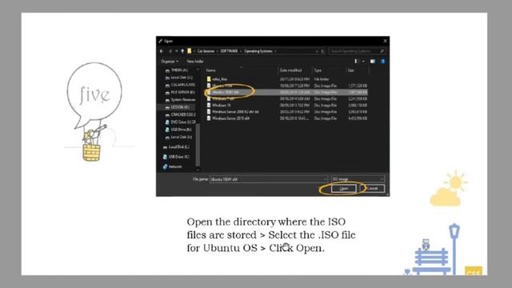Click Operating Systems breadcrumb segment
Screen dimensions: 512x288
click(x=258, y=51)
